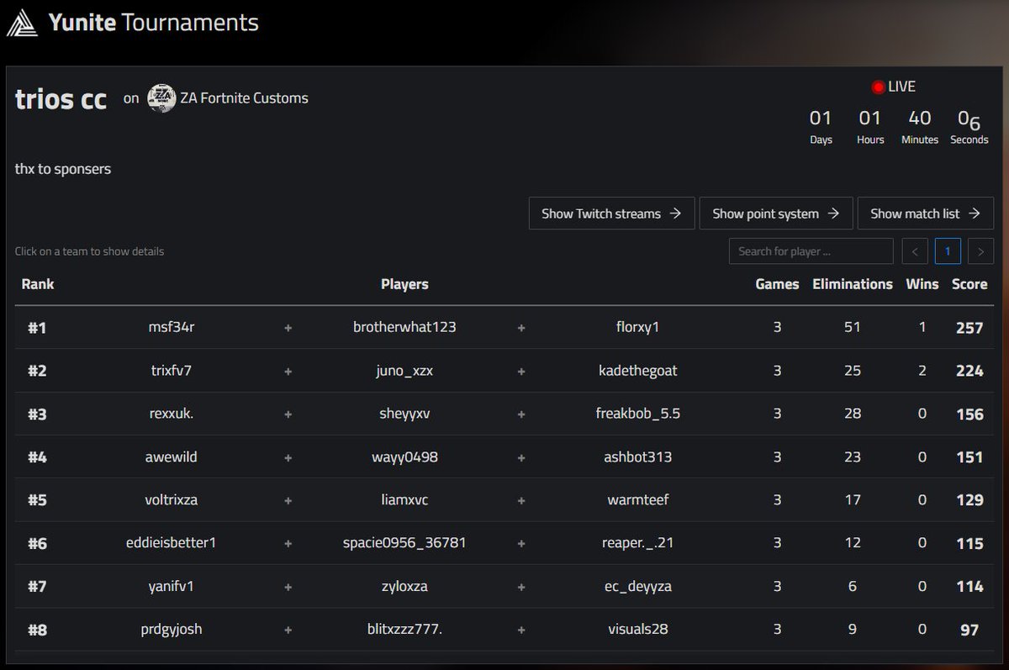Screen dimensions: 1009x670
Task: Expand details for rank #6 team
Action: pyautogui.click(x=504, y=543)
